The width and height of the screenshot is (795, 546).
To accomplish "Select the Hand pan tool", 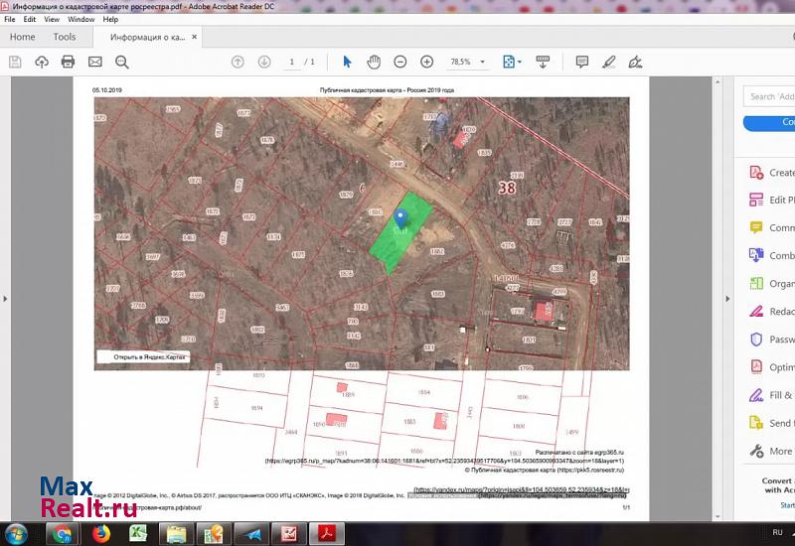I will click(x=374, y=62).
